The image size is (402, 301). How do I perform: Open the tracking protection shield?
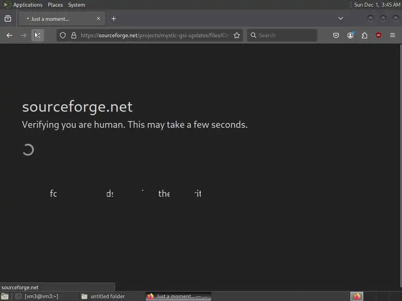(x=63, y=35)
